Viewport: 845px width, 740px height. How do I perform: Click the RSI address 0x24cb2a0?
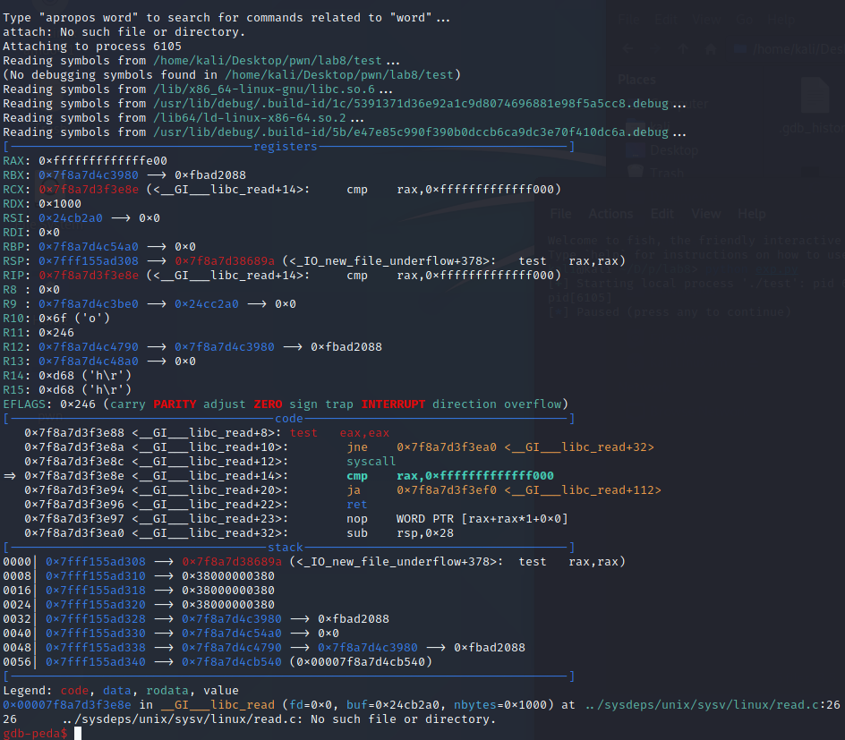(x=71, y=218)
